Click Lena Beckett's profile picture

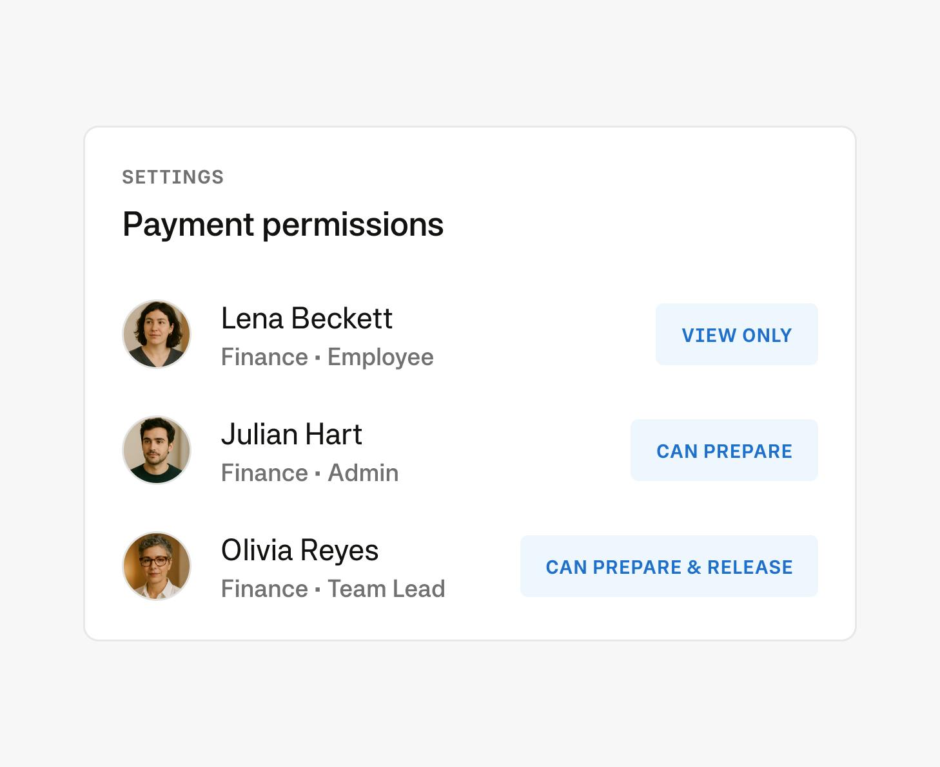(x=156, y=334)
